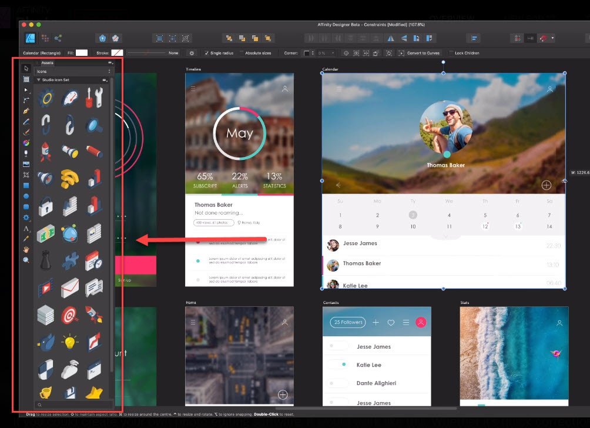Choose the Corner tool
This screenshot has height=428, width=590.
[x=26, y=100]
